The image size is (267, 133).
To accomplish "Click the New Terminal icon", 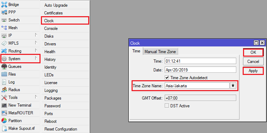I will point(4,105).
